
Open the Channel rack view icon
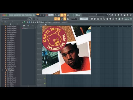[x=98, y=19]
